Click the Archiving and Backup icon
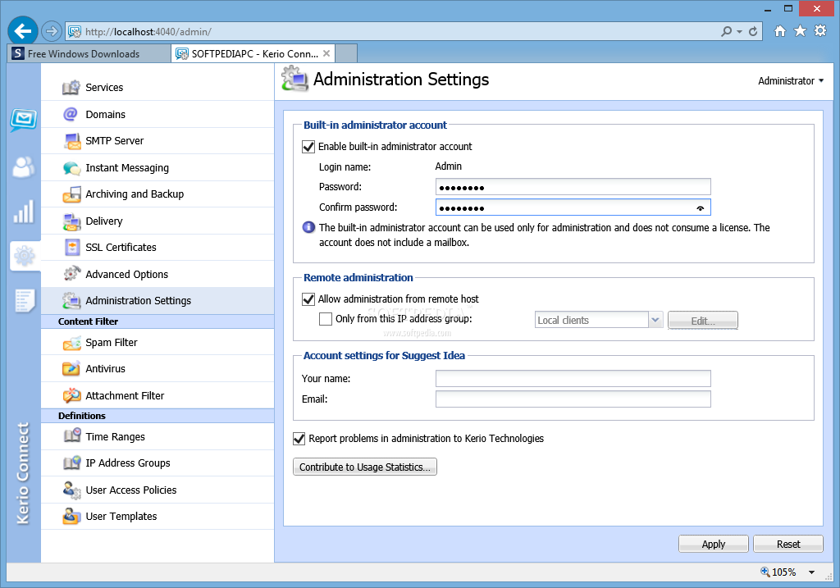 click(72, 194)
